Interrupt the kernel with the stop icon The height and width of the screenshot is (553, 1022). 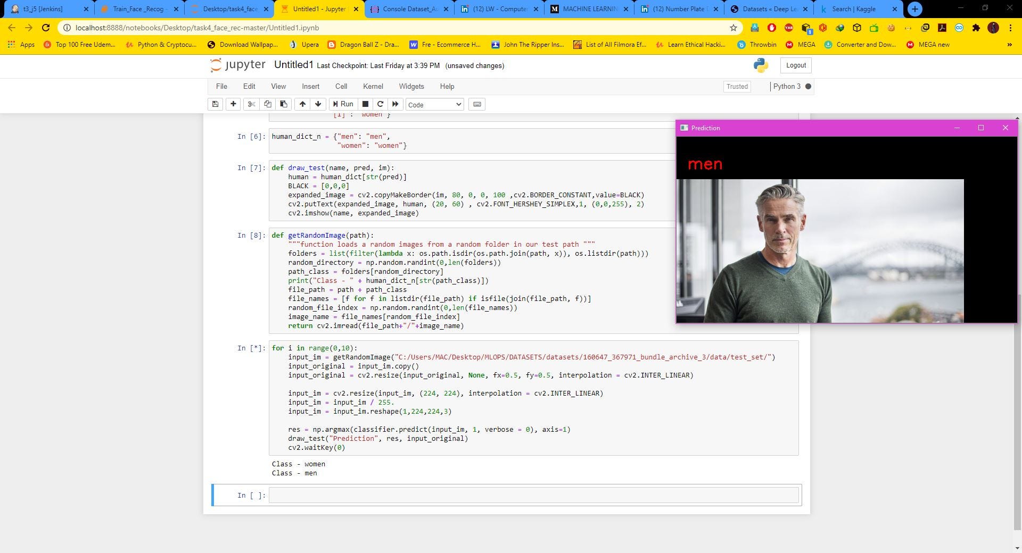click(x=365, y=104)
